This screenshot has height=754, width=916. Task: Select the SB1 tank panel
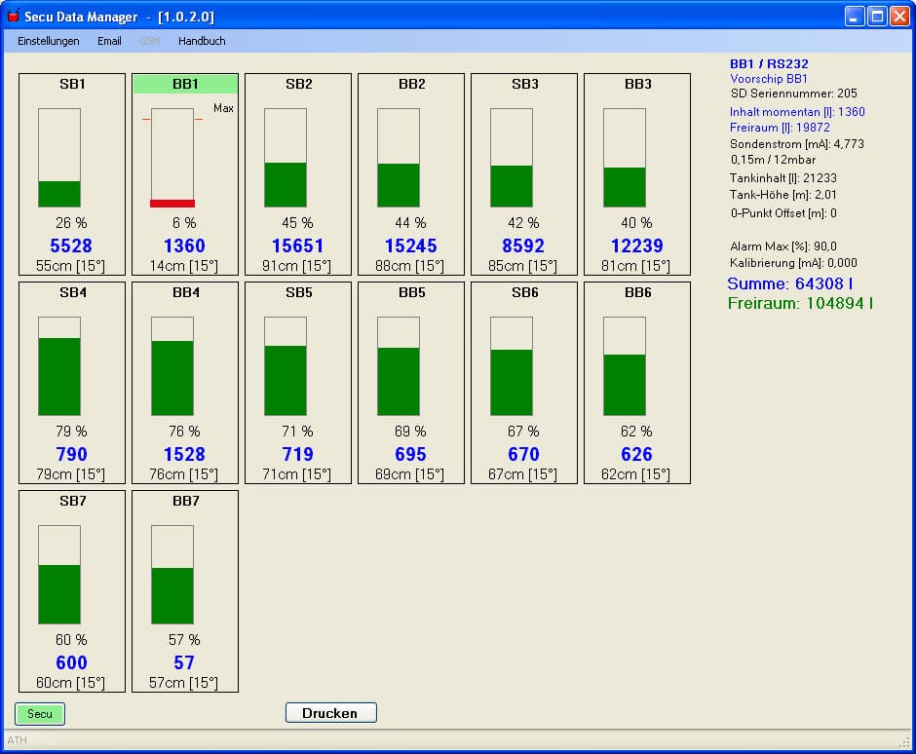(72, 174)
